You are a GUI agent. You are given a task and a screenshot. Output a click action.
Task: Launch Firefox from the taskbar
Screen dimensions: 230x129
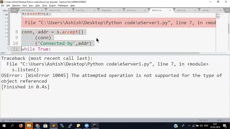21,126
